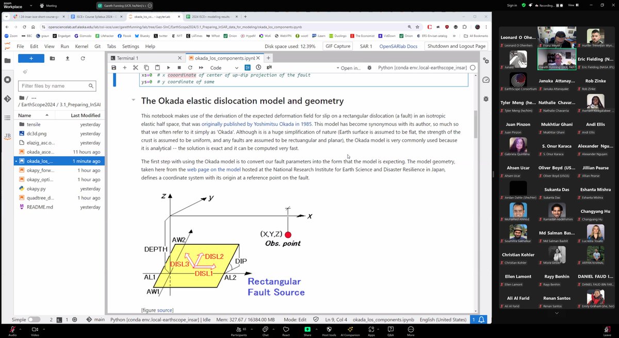Paste cell from clipboard
The width and height of the screenshot is (619, 338).
[x=157, y=67]
